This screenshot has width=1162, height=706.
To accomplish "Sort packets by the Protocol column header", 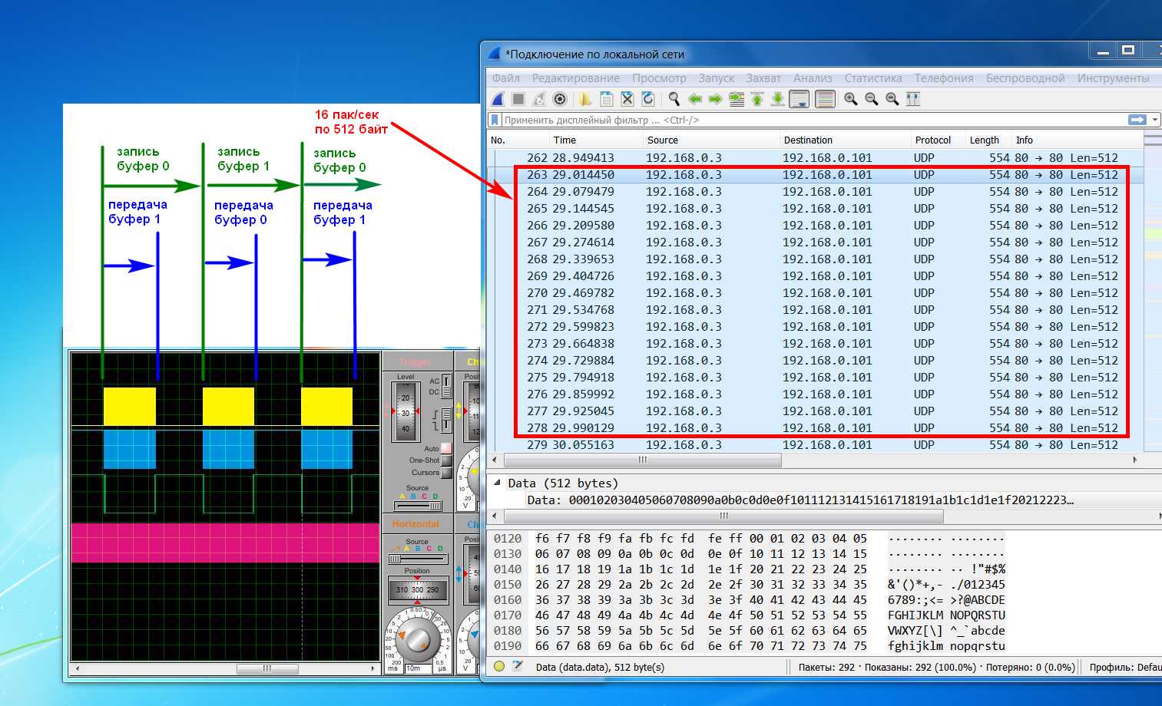I will tap(939, 140).
